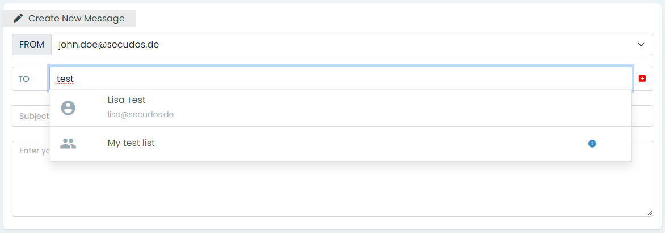Select the Create New Message tab
Viewport: 665px width, 233px height.
pyautogui.click(x=76, y=19)
